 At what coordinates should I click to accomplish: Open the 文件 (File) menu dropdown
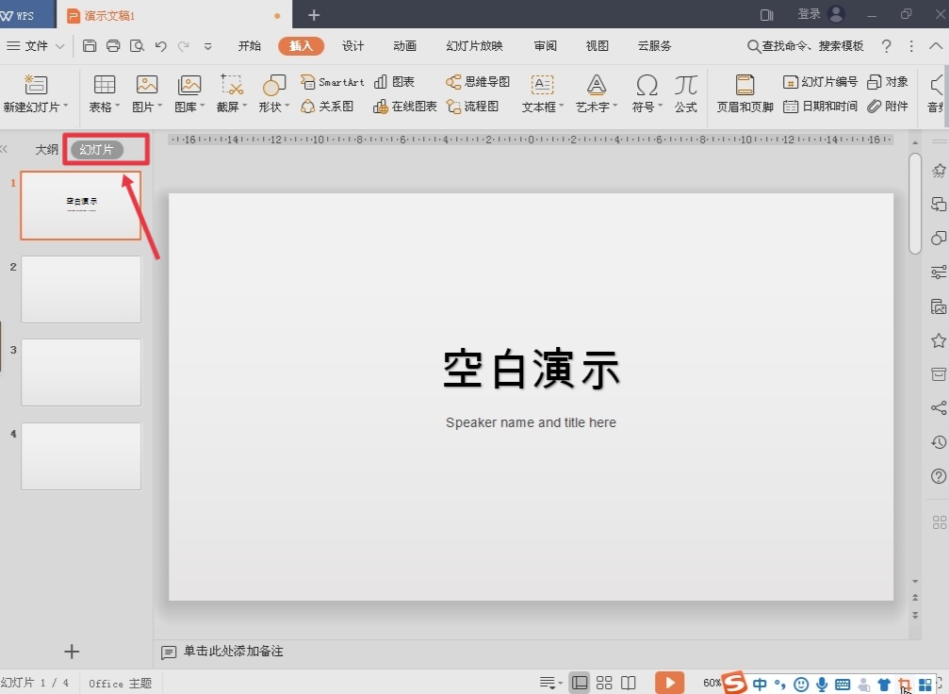point(36,46)
